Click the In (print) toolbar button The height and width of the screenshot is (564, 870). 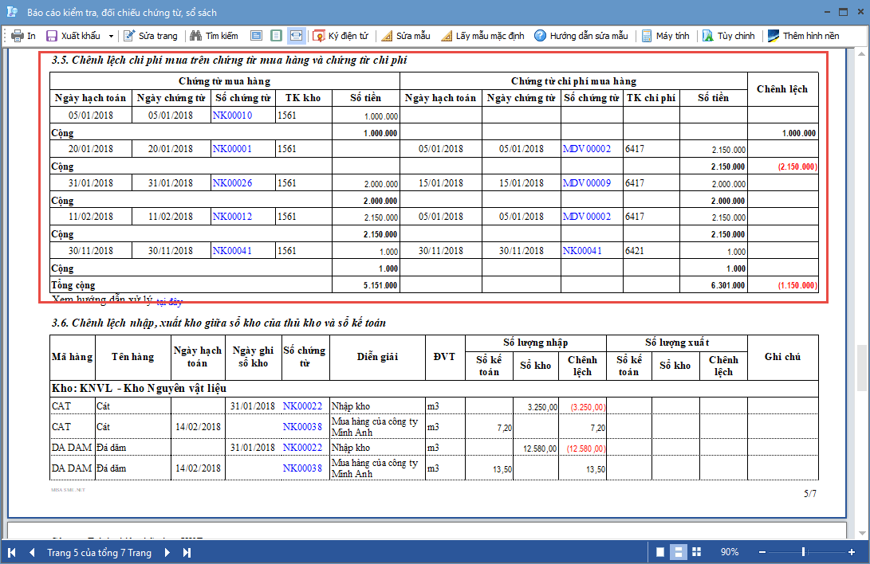(x=22, y=36)
